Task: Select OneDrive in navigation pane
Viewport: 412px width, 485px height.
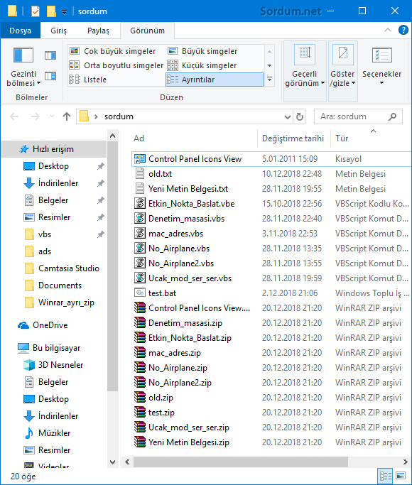Action: [x=50, y=325]
